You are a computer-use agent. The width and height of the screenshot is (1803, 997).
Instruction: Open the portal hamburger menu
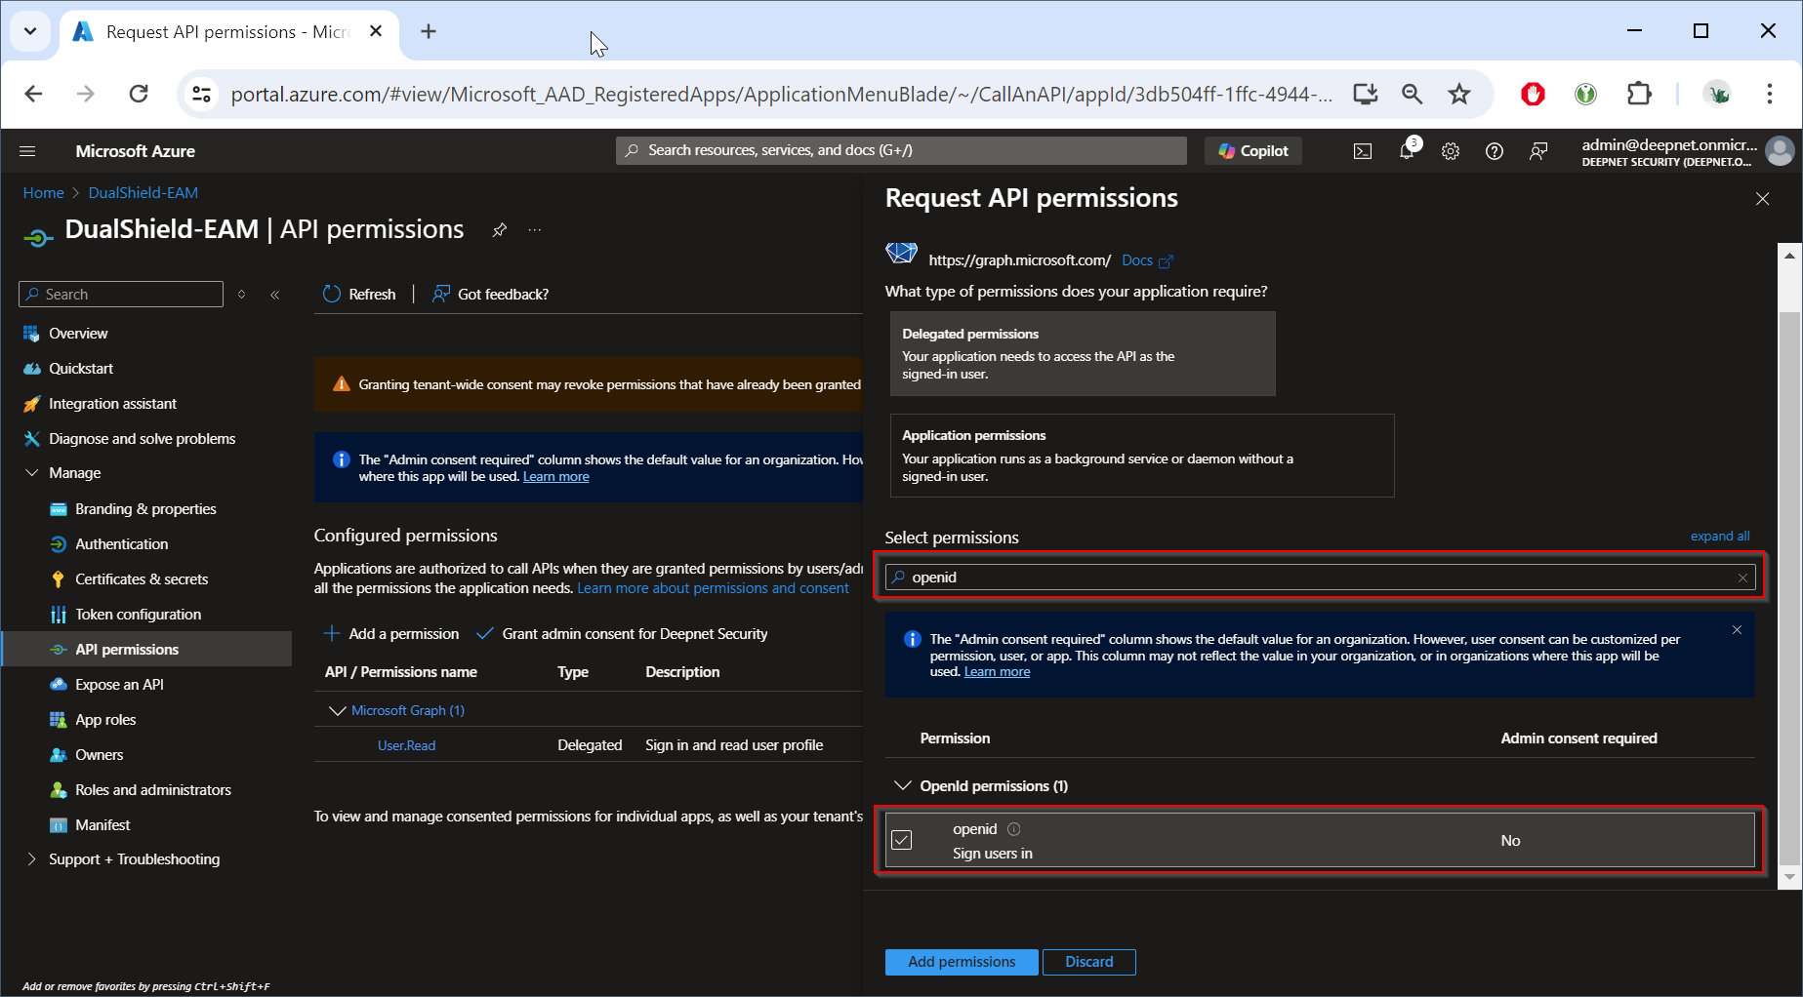[27, 151]
